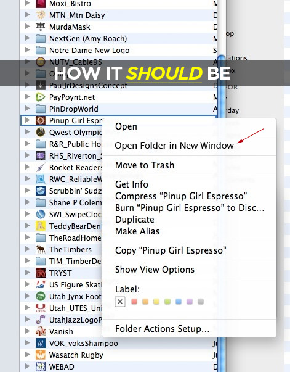Apply the yellow label color
The height and width of the screenshot is (372, 290).
point(156,302)
